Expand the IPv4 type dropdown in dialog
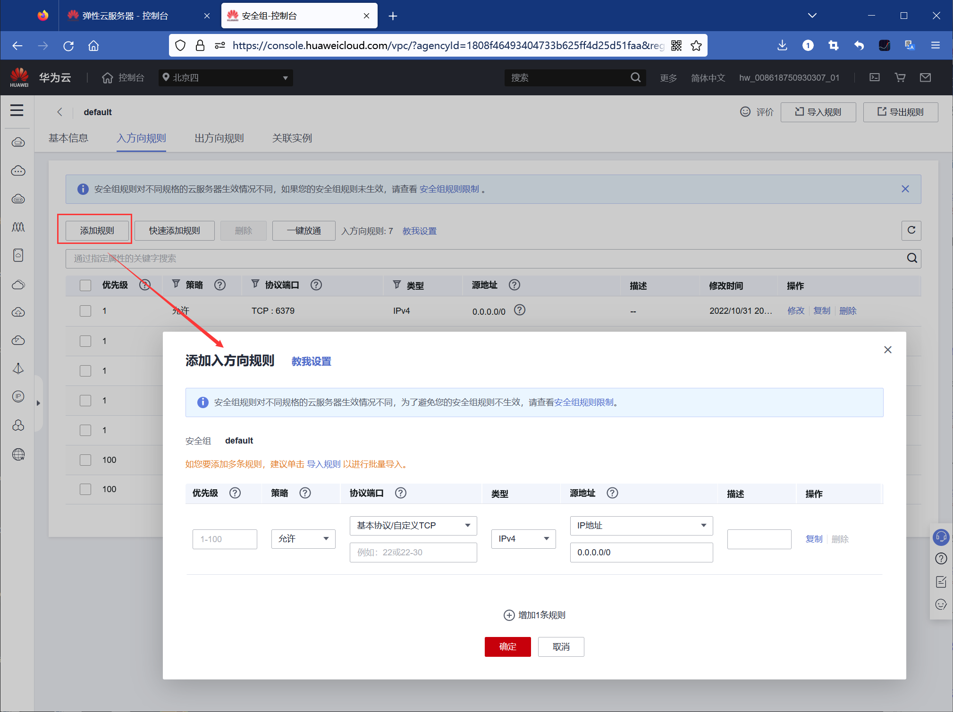The height and width of the screenshot is (712, 953). (523, 538)
